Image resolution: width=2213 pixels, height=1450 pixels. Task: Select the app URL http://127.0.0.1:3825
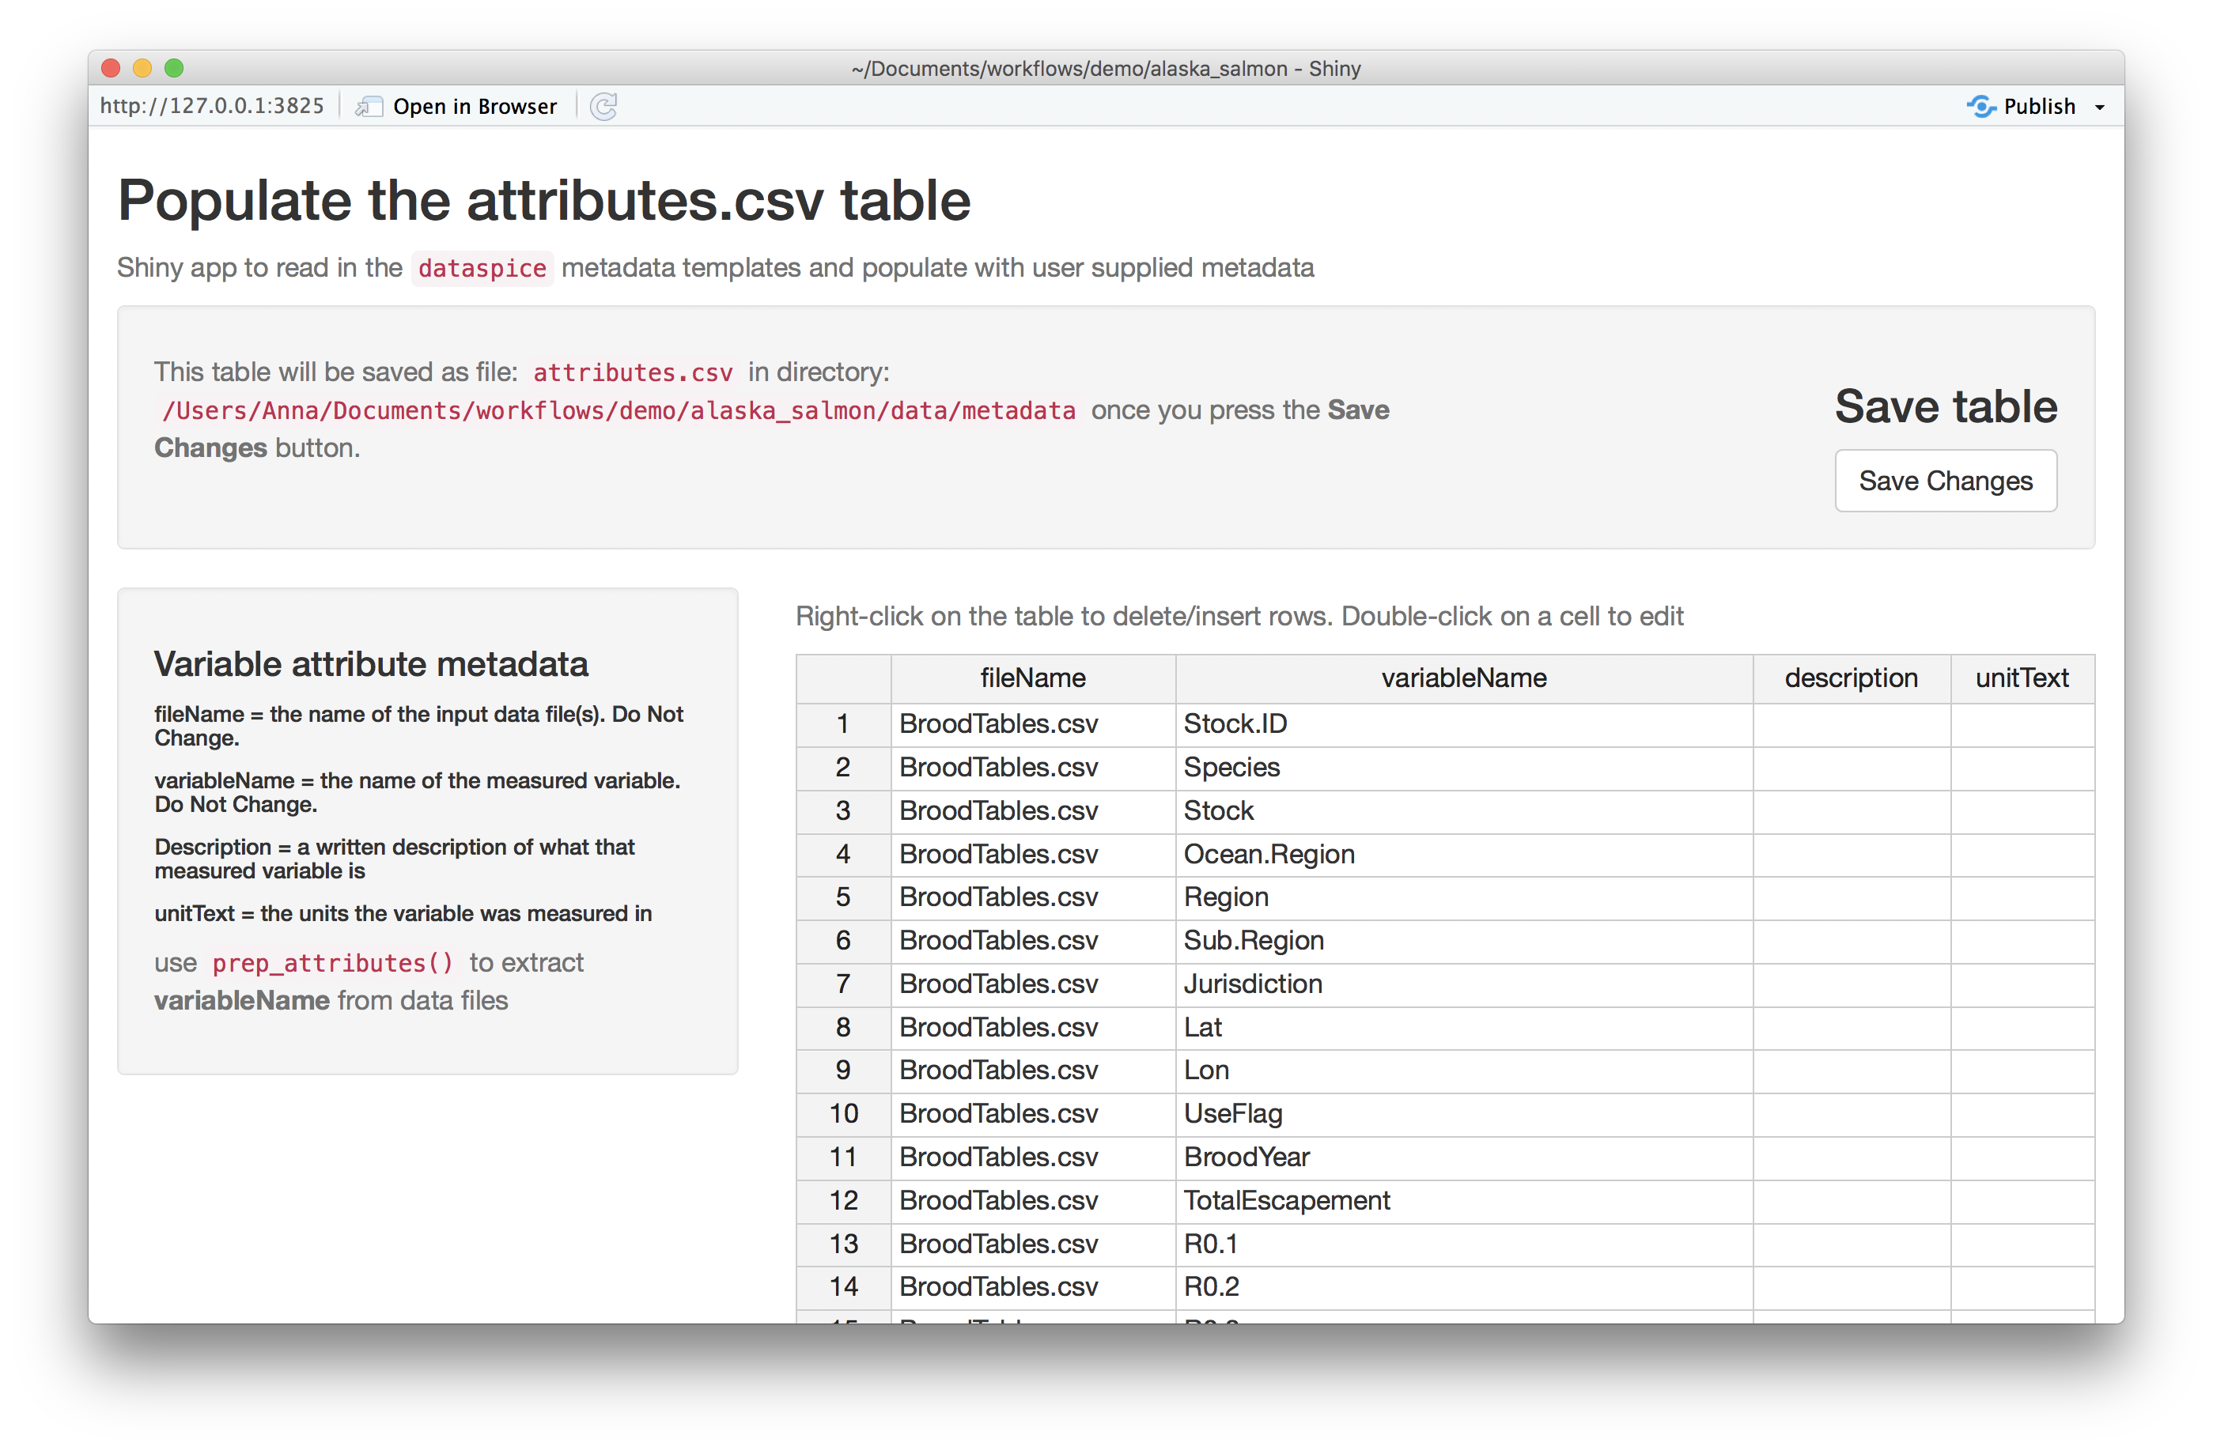coord(212,105)
